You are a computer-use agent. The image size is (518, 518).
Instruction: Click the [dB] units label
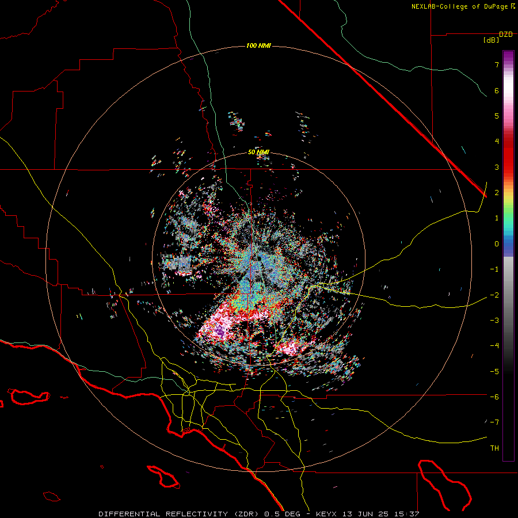click(492, 40)
